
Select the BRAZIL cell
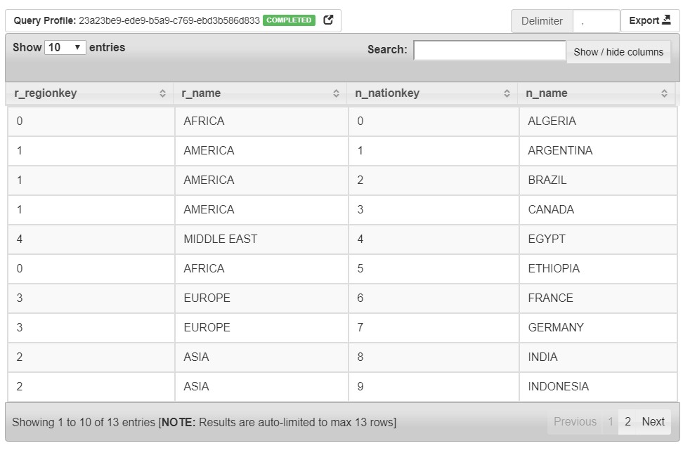(x=598, y=180)
